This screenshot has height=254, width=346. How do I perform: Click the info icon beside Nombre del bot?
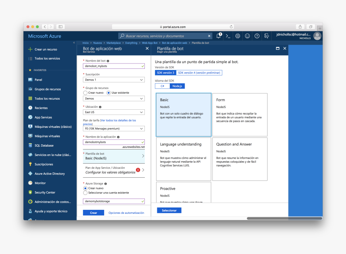108,61
